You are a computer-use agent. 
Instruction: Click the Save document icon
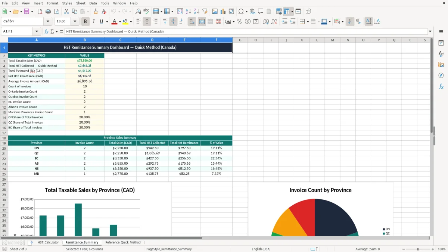(x=27, y=12)
